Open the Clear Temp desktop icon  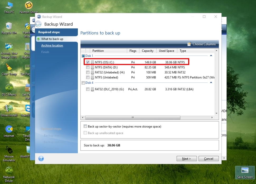pyautogui.click(x=9, y=69)
